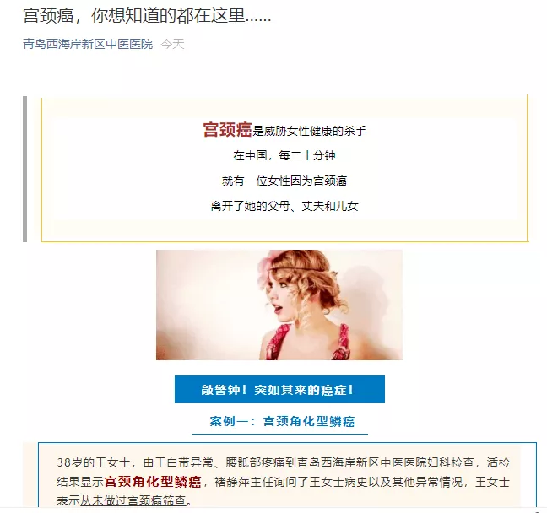Click the line 在中国，每二十分钟
This screenshot has width=547, height=513.
(284, 155)
